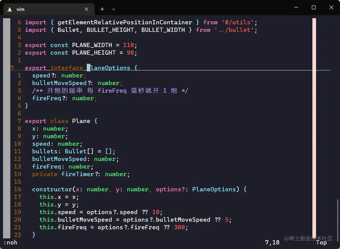Click 'fireFreq?: number;' in the interface
340x249 pixels.
pyautogui.click(x=65, y=98)
